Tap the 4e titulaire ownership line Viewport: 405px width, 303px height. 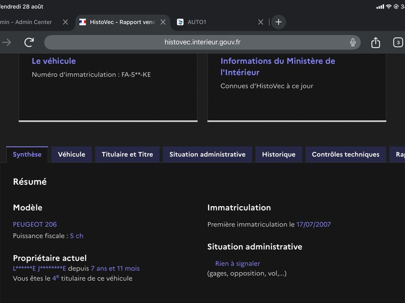pos(72,278)
